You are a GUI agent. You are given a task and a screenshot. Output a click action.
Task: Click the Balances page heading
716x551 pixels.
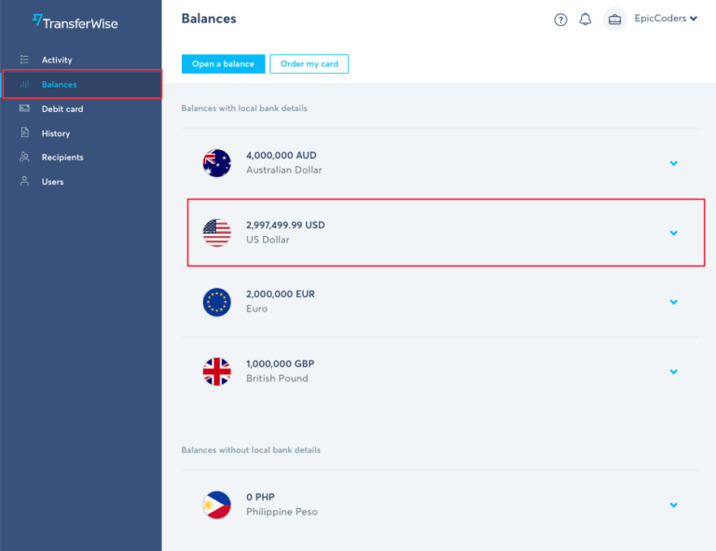click(x=209, y=19)
